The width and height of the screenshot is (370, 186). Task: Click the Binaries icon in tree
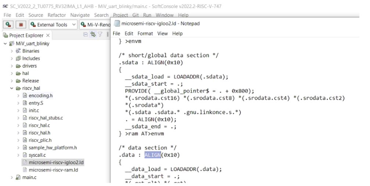[18, 51]
